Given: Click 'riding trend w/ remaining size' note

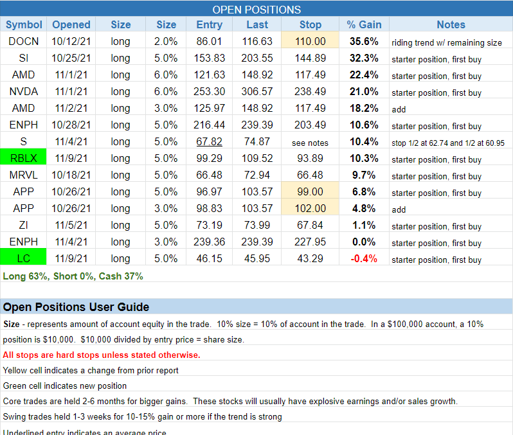Looking at the screenshot, I should 447,42.
